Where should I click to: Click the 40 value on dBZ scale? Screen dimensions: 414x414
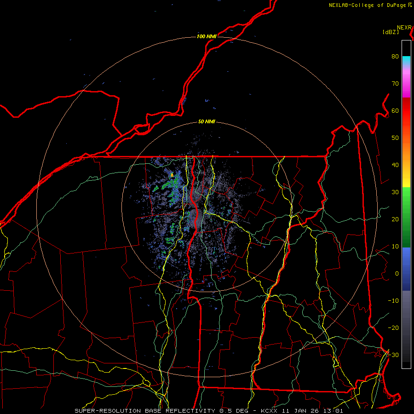[x=395, y=165]
